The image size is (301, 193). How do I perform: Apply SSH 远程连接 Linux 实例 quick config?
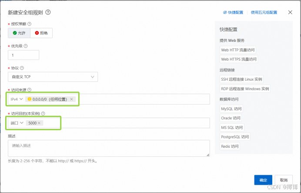tap(241, 79)
